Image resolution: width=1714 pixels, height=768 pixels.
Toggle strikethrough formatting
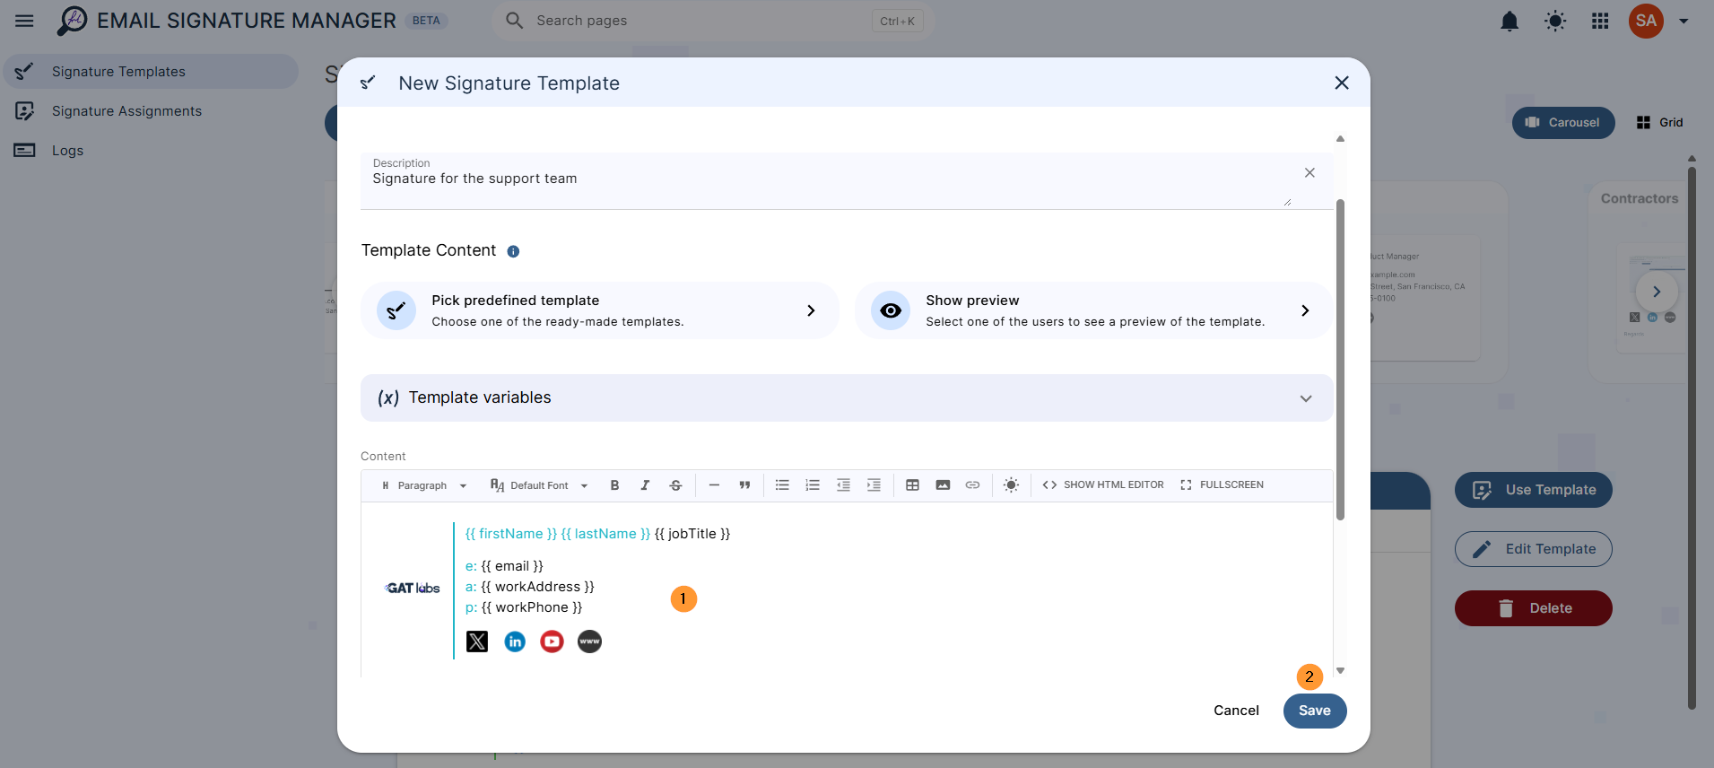coord(675,485)
